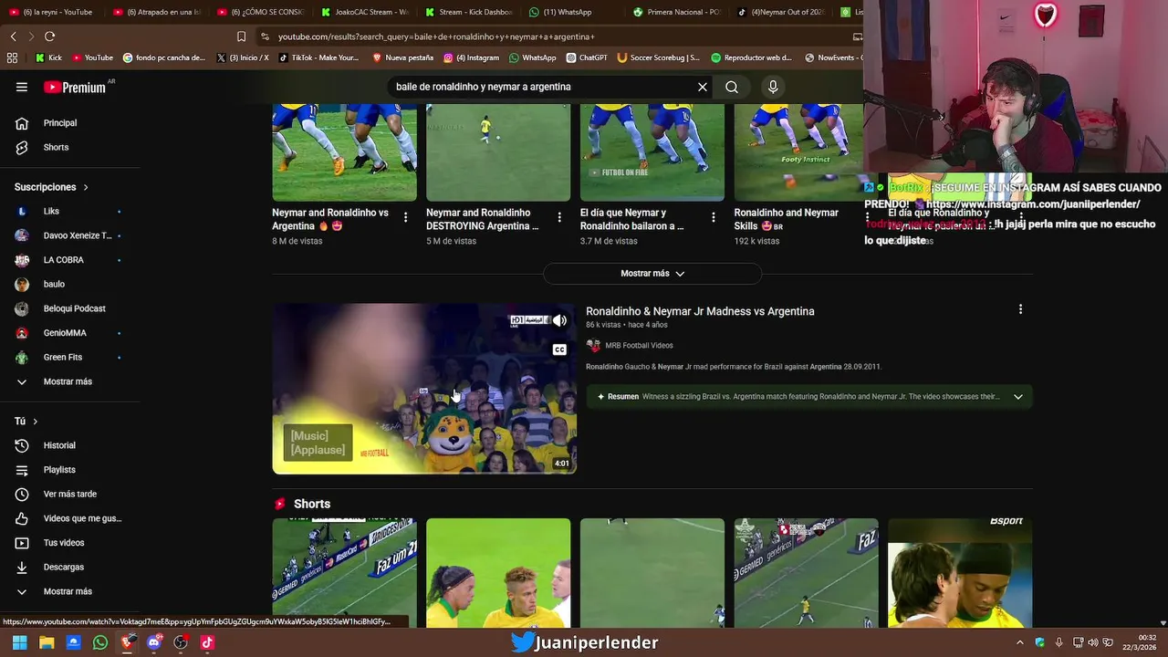
Task: Bookmark this page icon
Action: [x=241, y=36]
